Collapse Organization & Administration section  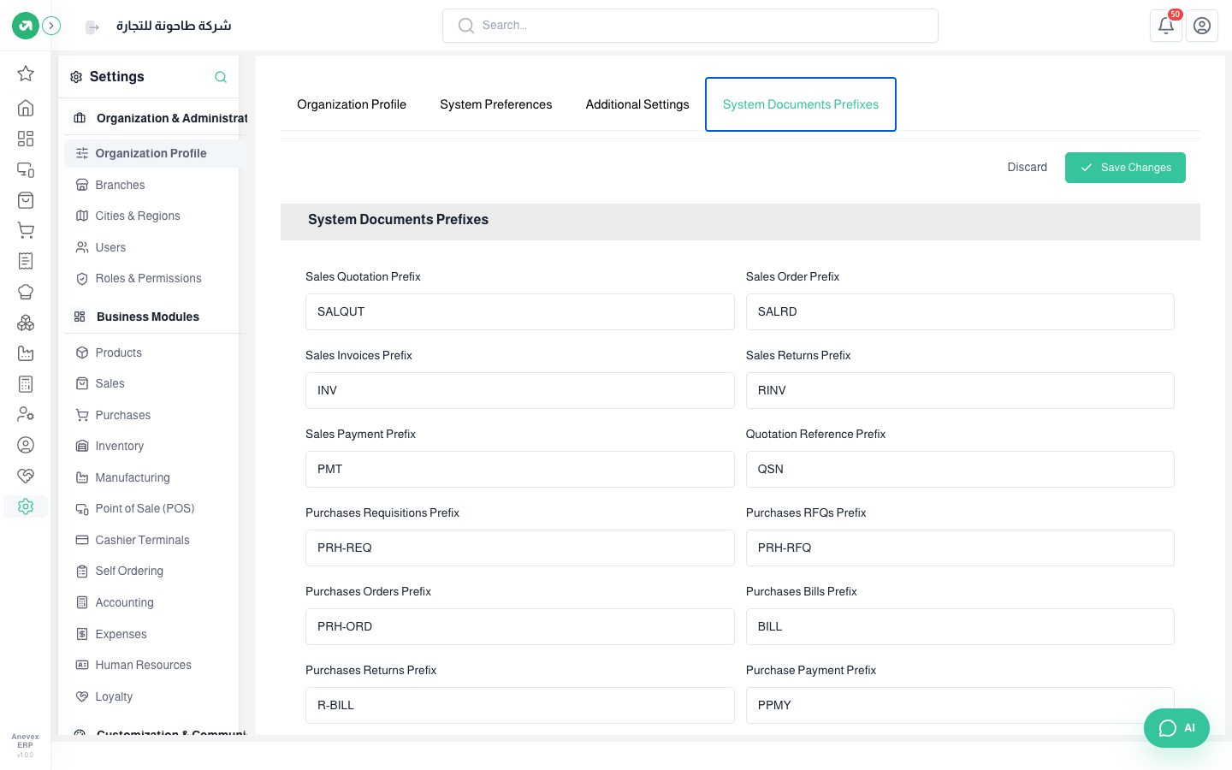pos(157,118)
